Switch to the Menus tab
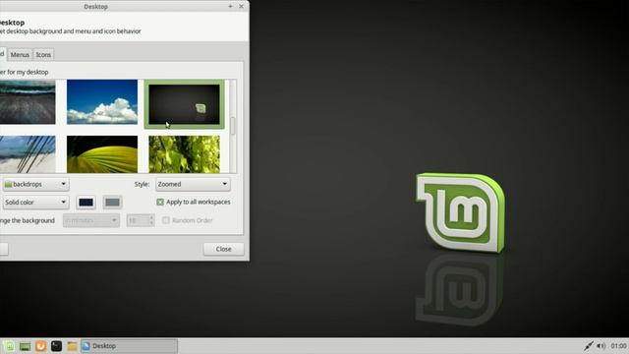This screenshot has height=354, width=629. (x=20, y=55)
